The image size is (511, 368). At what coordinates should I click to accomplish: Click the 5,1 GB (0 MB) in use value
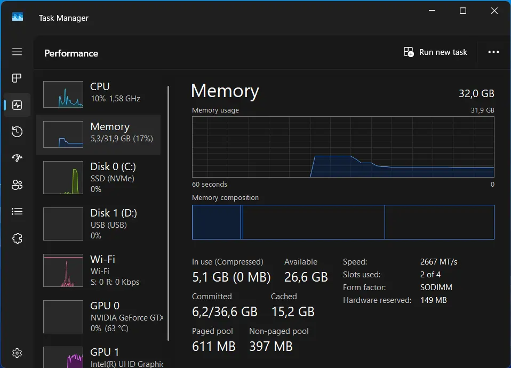pos(231,277)
